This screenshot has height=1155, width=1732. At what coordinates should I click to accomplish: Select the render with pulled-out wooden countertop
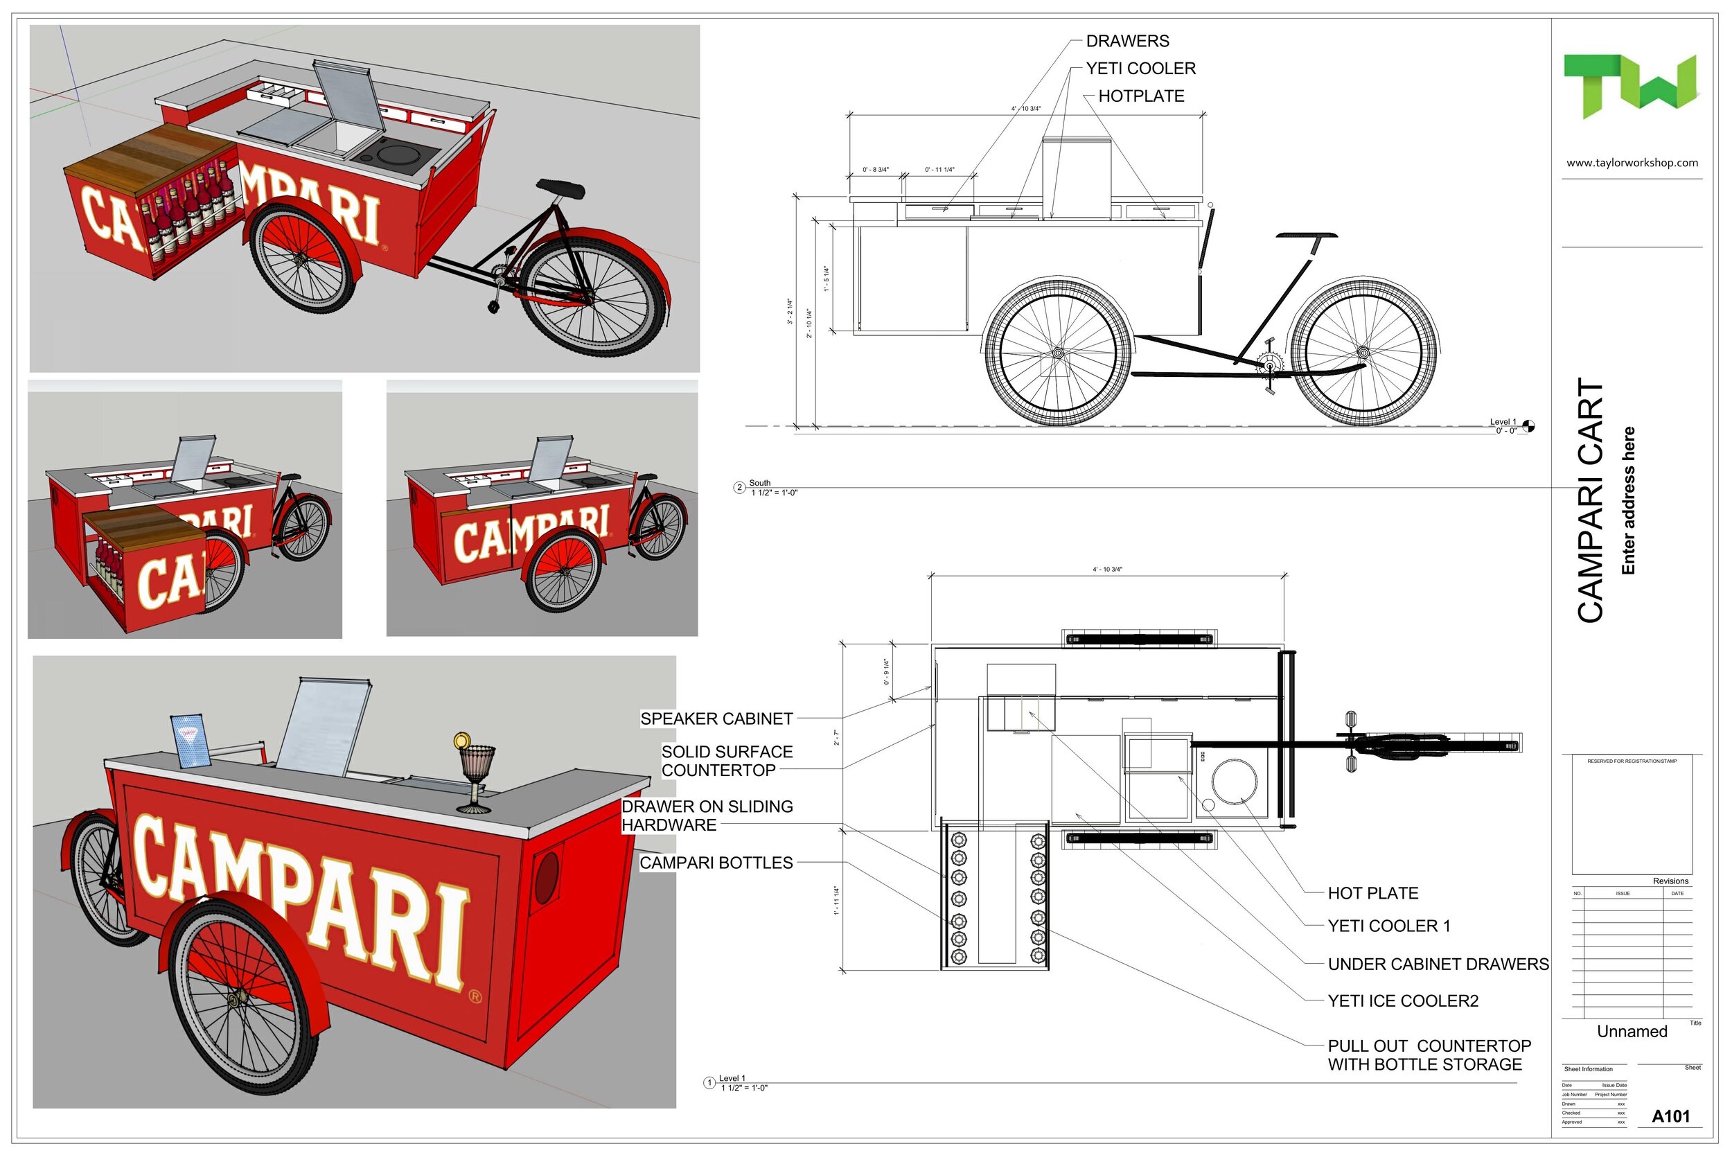[x=184, y=510]
